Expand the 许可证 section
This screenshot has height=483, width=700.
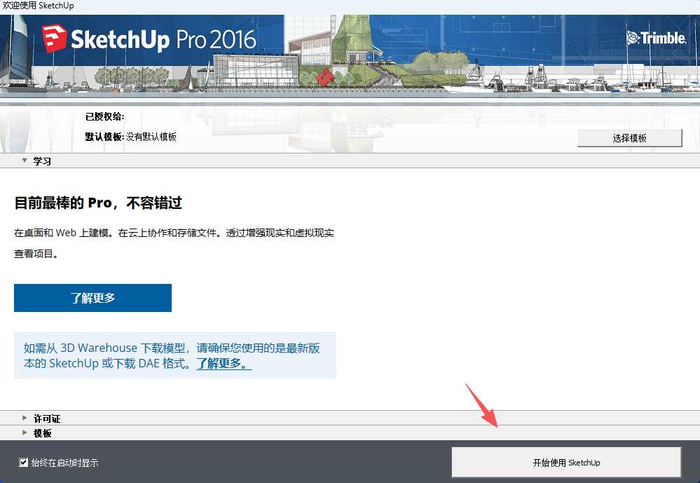click(x=43, y=418)
